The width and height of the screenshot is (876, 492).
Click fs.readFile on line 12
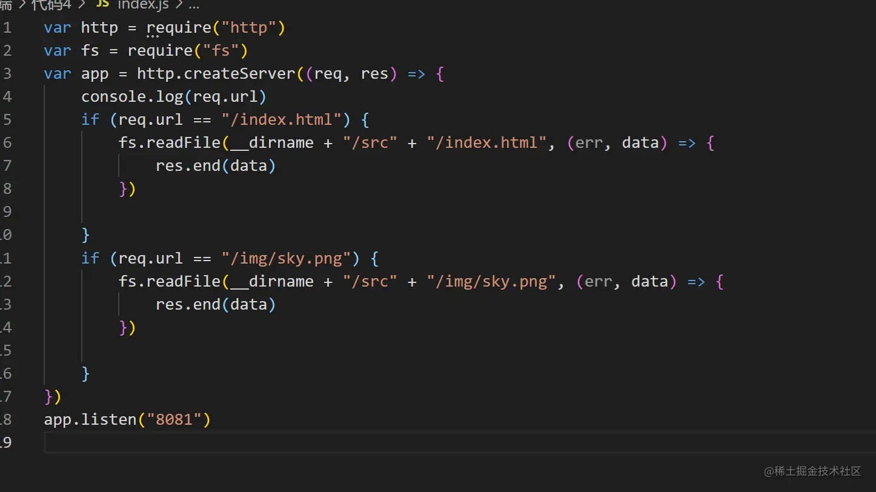(170, 282)
